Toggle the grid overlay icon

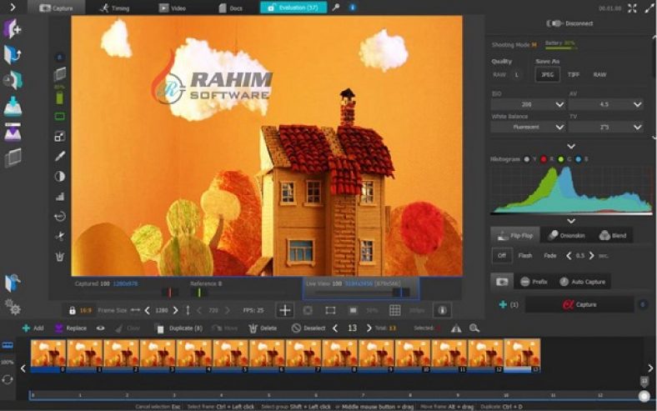coord(394,310)
